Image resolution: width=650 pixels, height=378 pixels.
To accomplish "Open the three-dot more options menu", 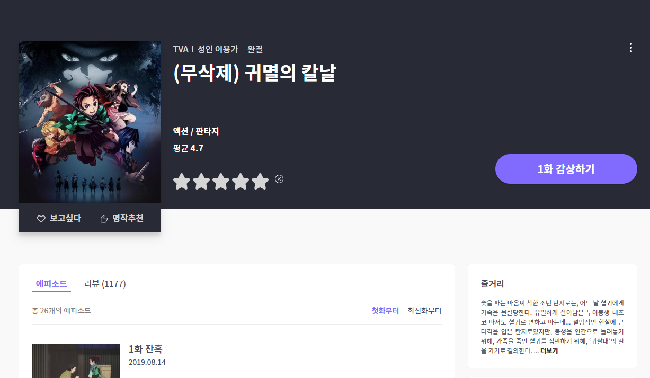I will (630, 48).
